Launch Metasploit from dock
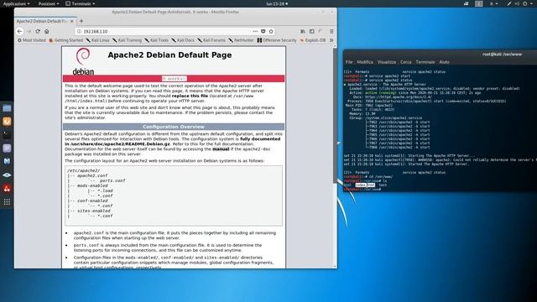The image size is (537, 302). 7,161
